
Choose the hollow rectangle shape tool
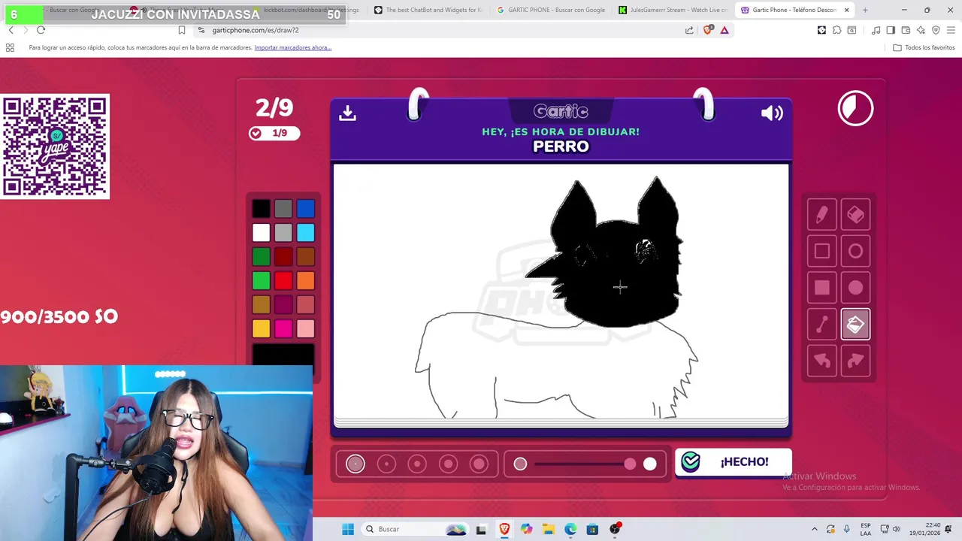click(822, 252)
